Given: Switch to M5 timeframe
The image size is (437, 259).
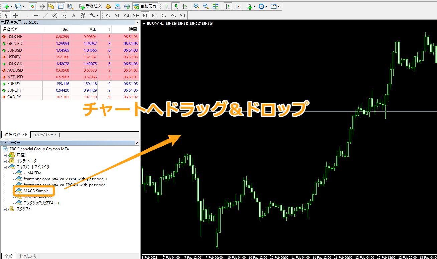Looking at the screenshot, I should (117, 15).
